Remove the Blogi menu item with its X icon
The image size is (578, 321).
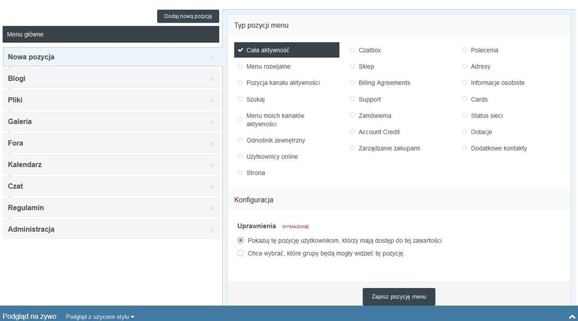tap(212, 79)
